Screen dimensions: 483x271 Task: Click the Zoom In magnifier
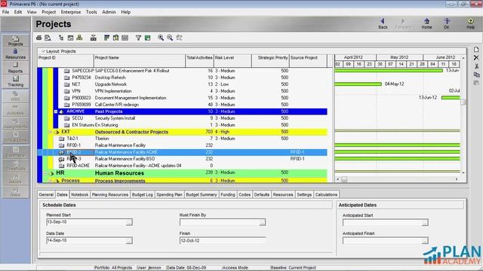coord(161,38)
